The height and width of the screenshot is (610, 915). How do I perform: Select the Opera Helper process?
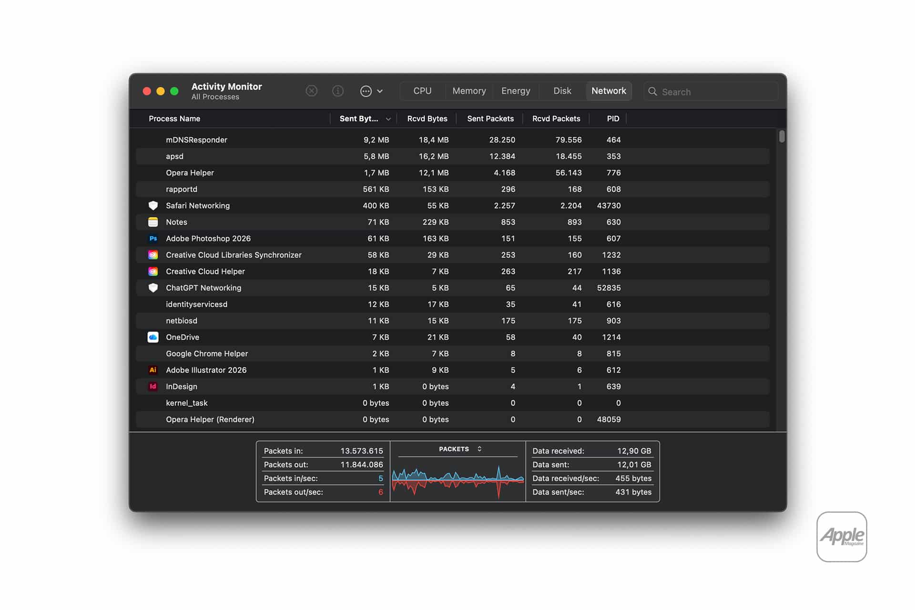point(190,173)
